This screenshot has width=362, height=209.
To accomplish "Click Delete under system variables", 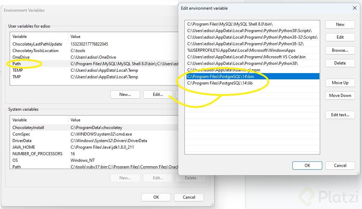I will (190, 178).
